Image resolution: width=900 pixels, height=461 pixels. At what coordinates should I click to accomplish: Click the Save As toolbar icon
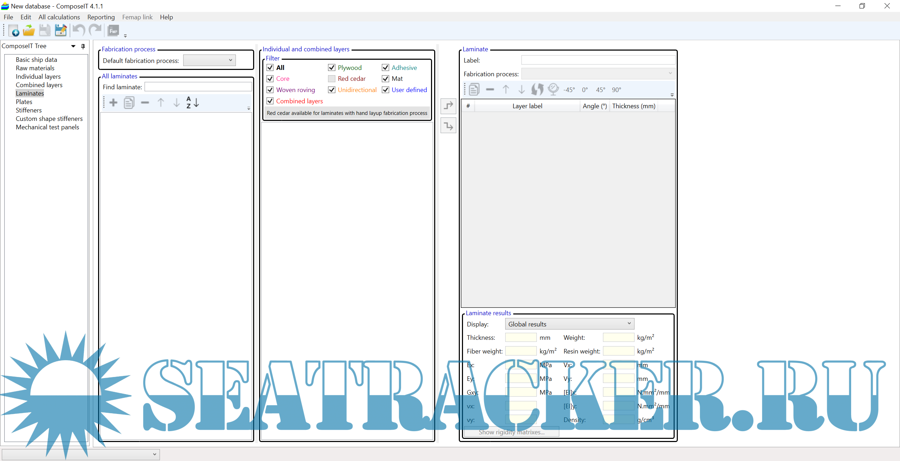[60, 31]
